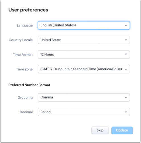Click the Decimal dropdown arrow
The width and height of the screenshot is (141, 143).
click(x=126, y=112)
